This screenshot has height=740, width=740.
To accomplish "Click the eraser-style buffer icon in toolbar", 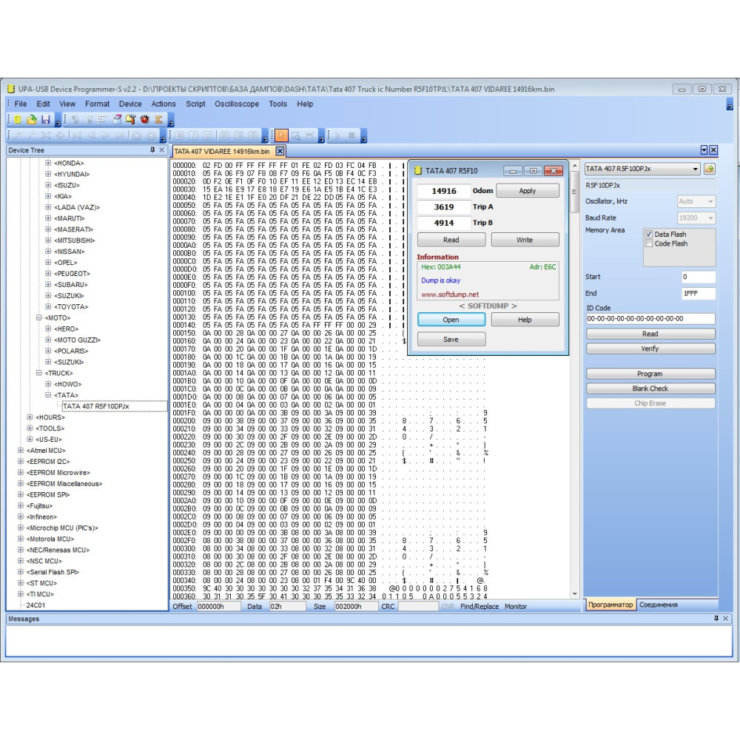I will point(117,119).
